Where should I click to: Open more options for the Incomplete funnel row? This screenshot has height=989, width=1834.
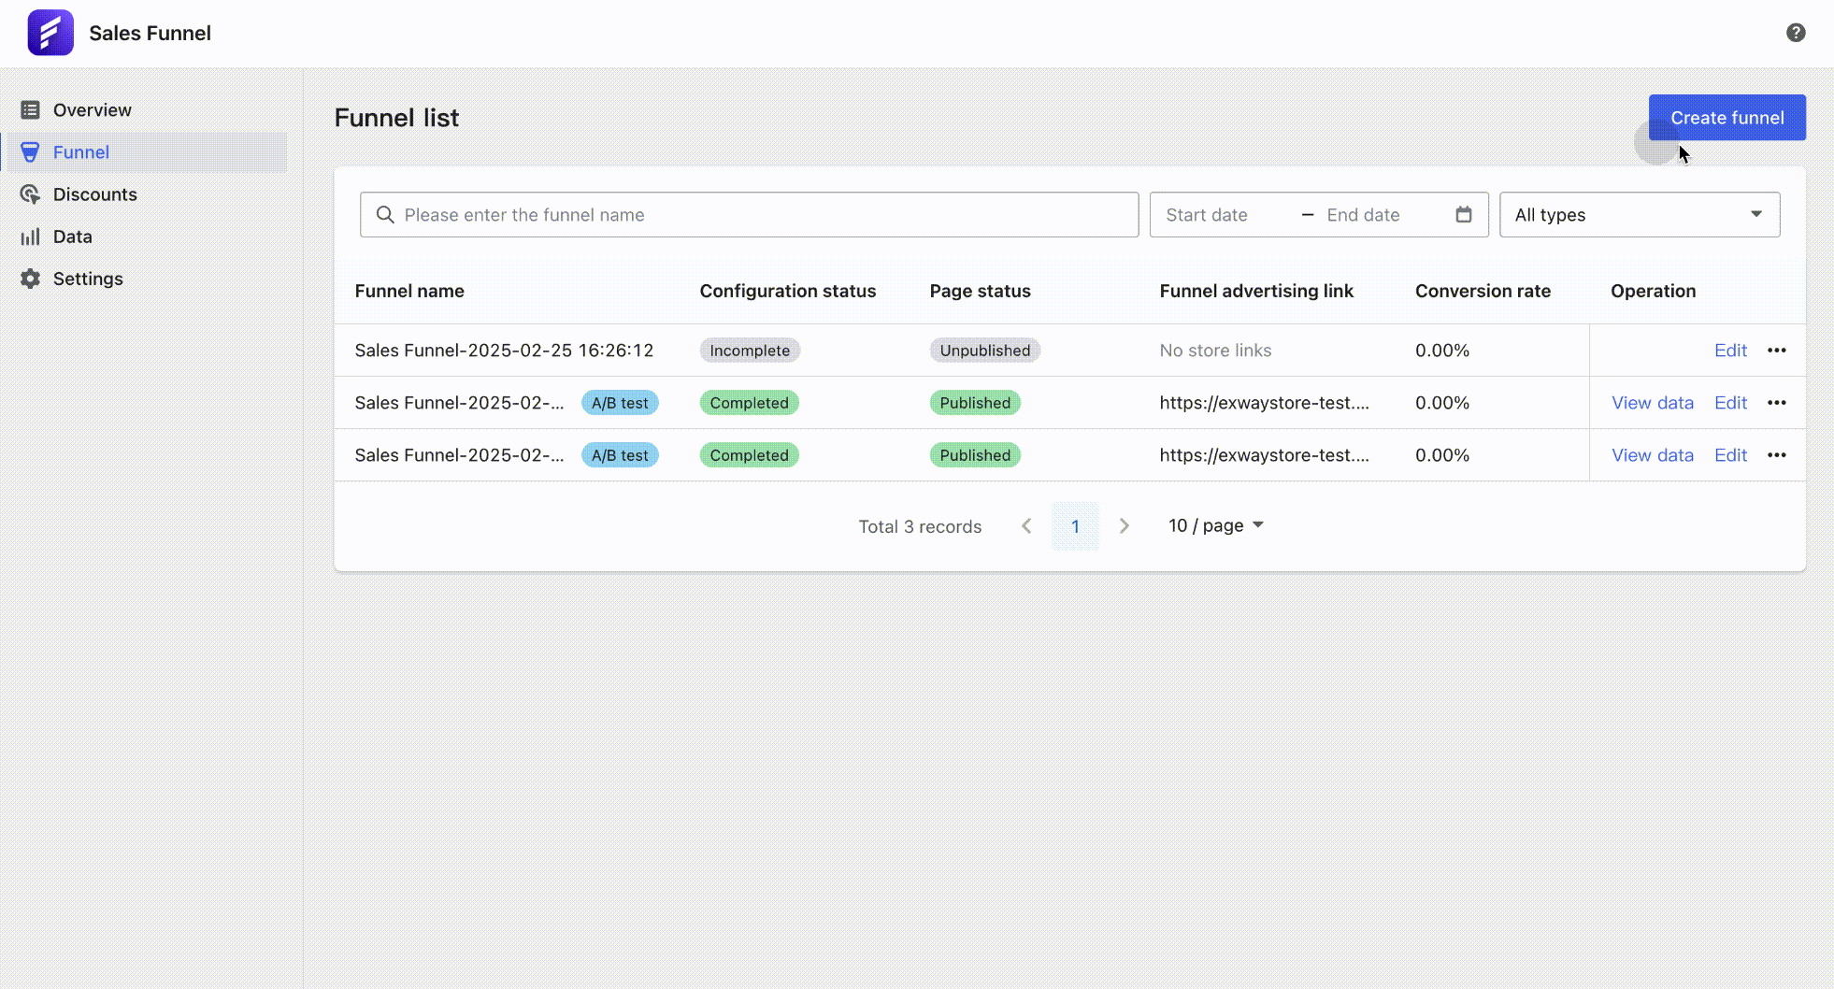1777,351
